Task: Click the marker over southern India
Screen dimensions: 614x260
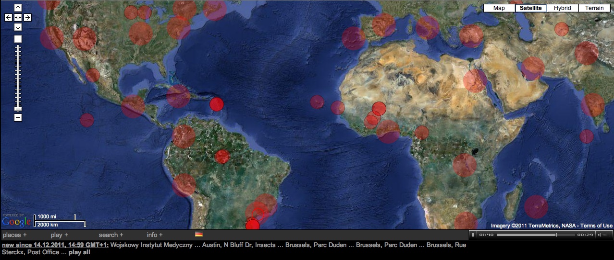Action: point(594,105)
